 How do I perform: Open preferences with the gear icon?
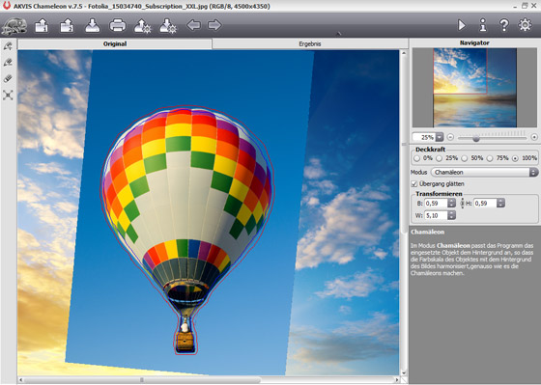click(x=526, y=25)
